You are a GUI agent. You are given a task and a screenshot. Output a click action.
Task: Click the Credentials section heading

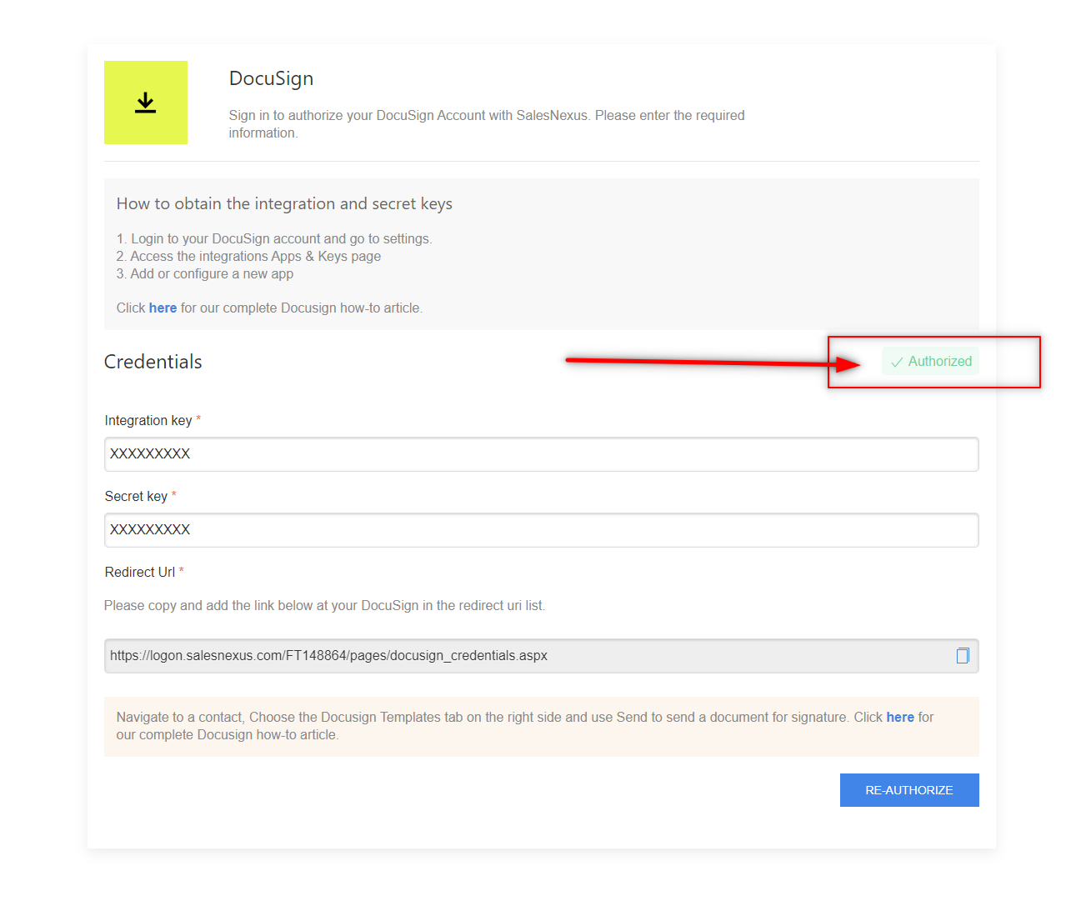[x=153, y=362]
